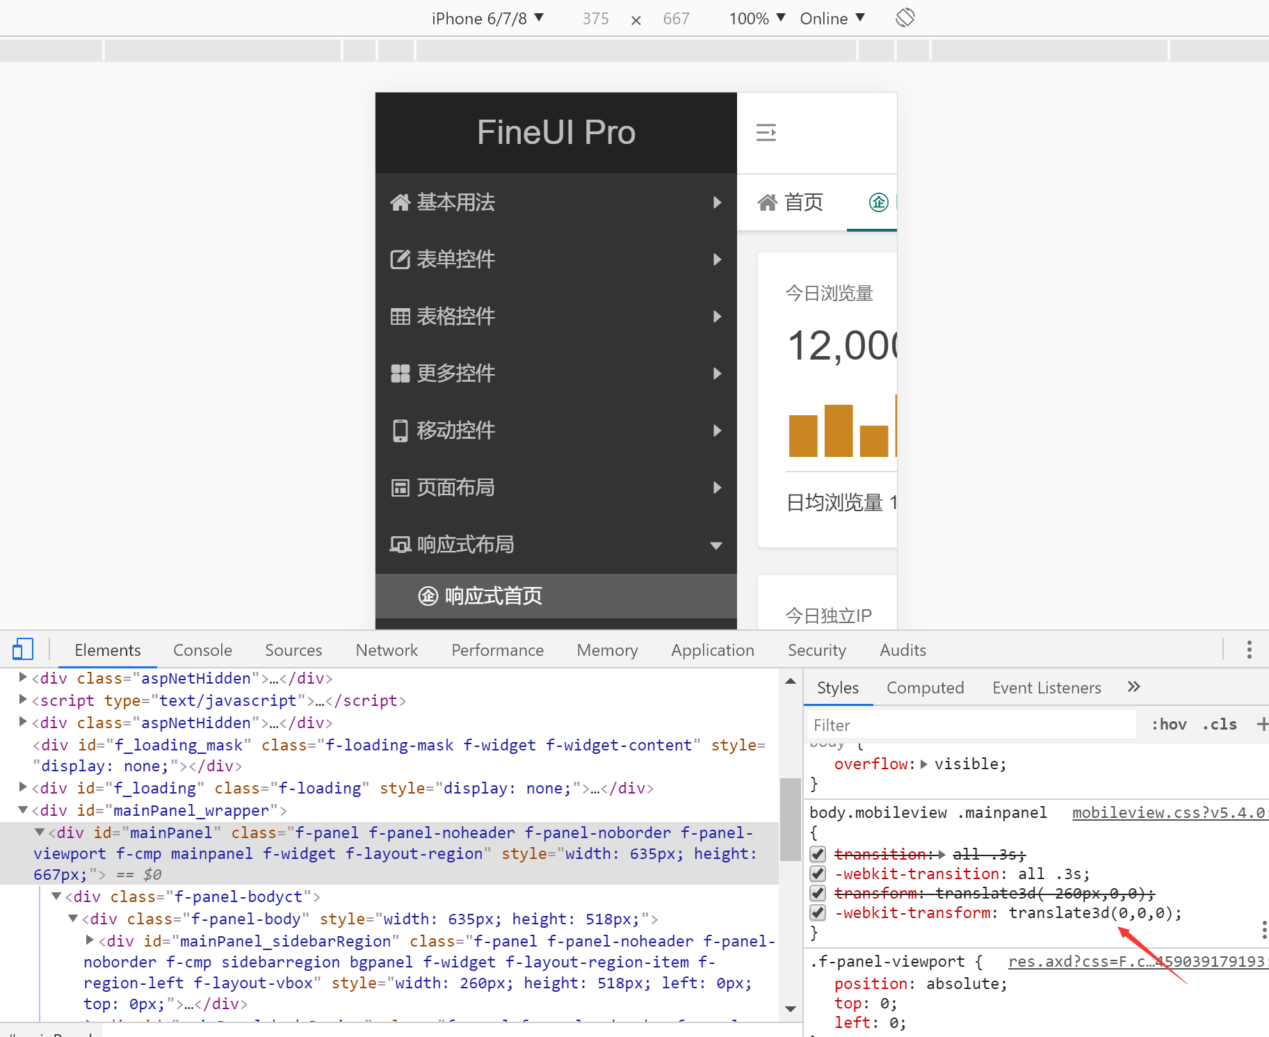Click the Elements panel scroll up arrow

[790, 681]
